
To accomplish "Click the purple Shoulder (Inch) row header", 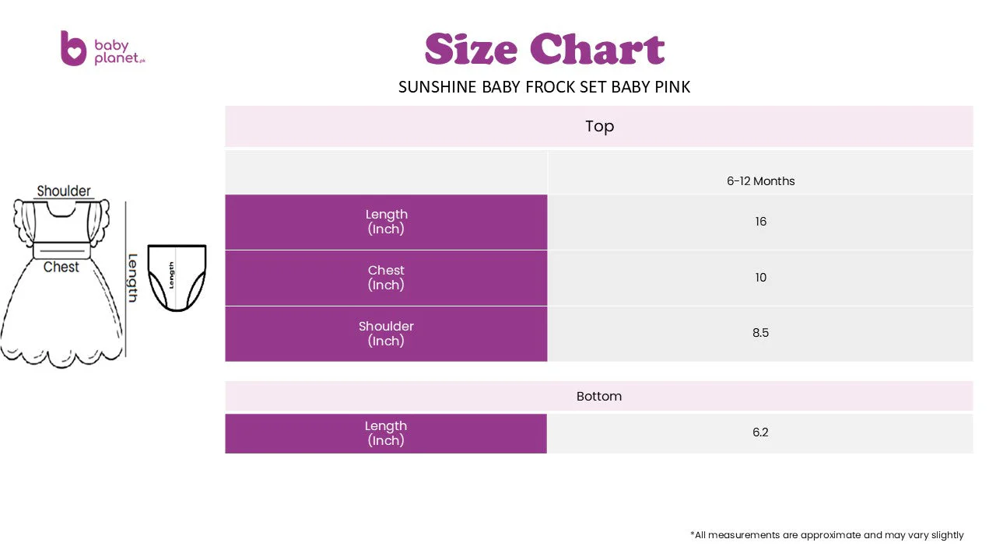I will (386, 334).
